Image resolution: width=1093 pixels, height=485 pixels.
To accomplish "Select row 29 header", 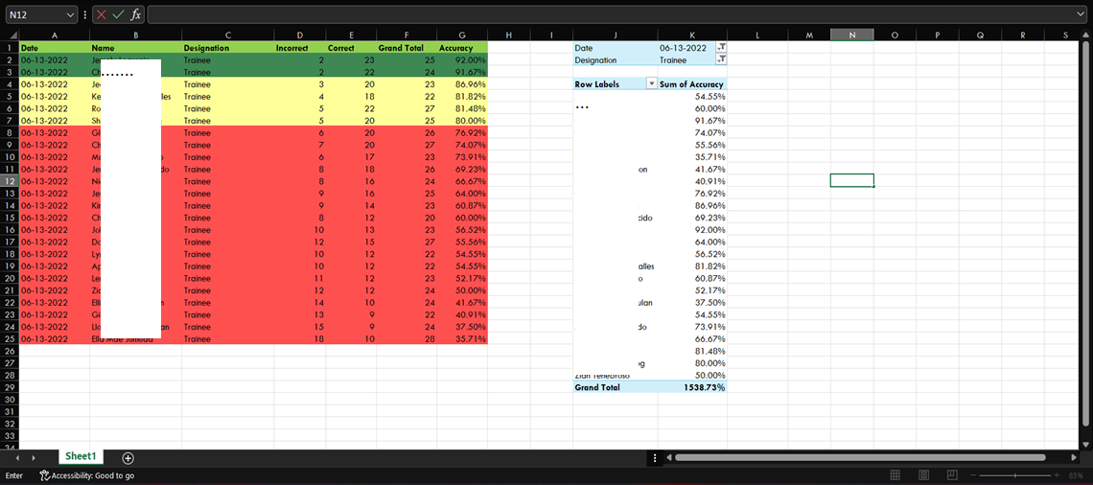I will 10,386.
